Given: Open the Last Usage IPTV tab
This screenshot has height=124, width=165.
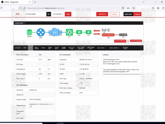Looking at the screenshot, I should 91,48.
